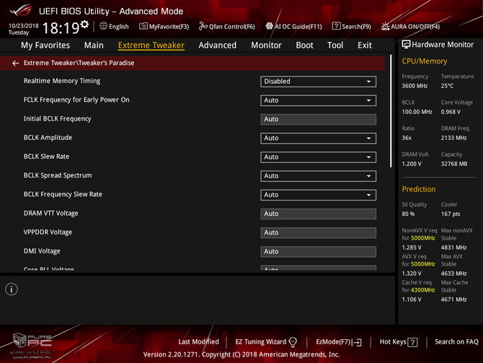Click the Hardware Monitor icon
The height and width of the screenshot is (363, 483).
click(406, 45)
